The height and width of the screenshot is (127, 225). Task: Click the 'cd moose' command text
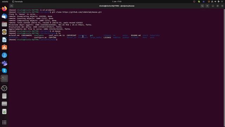56,31
